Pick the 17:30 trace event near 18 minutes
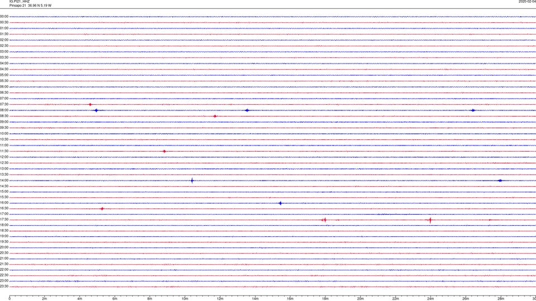Viewport: 536px width, 301px height. pyautogui.click(x=324, y=220)
